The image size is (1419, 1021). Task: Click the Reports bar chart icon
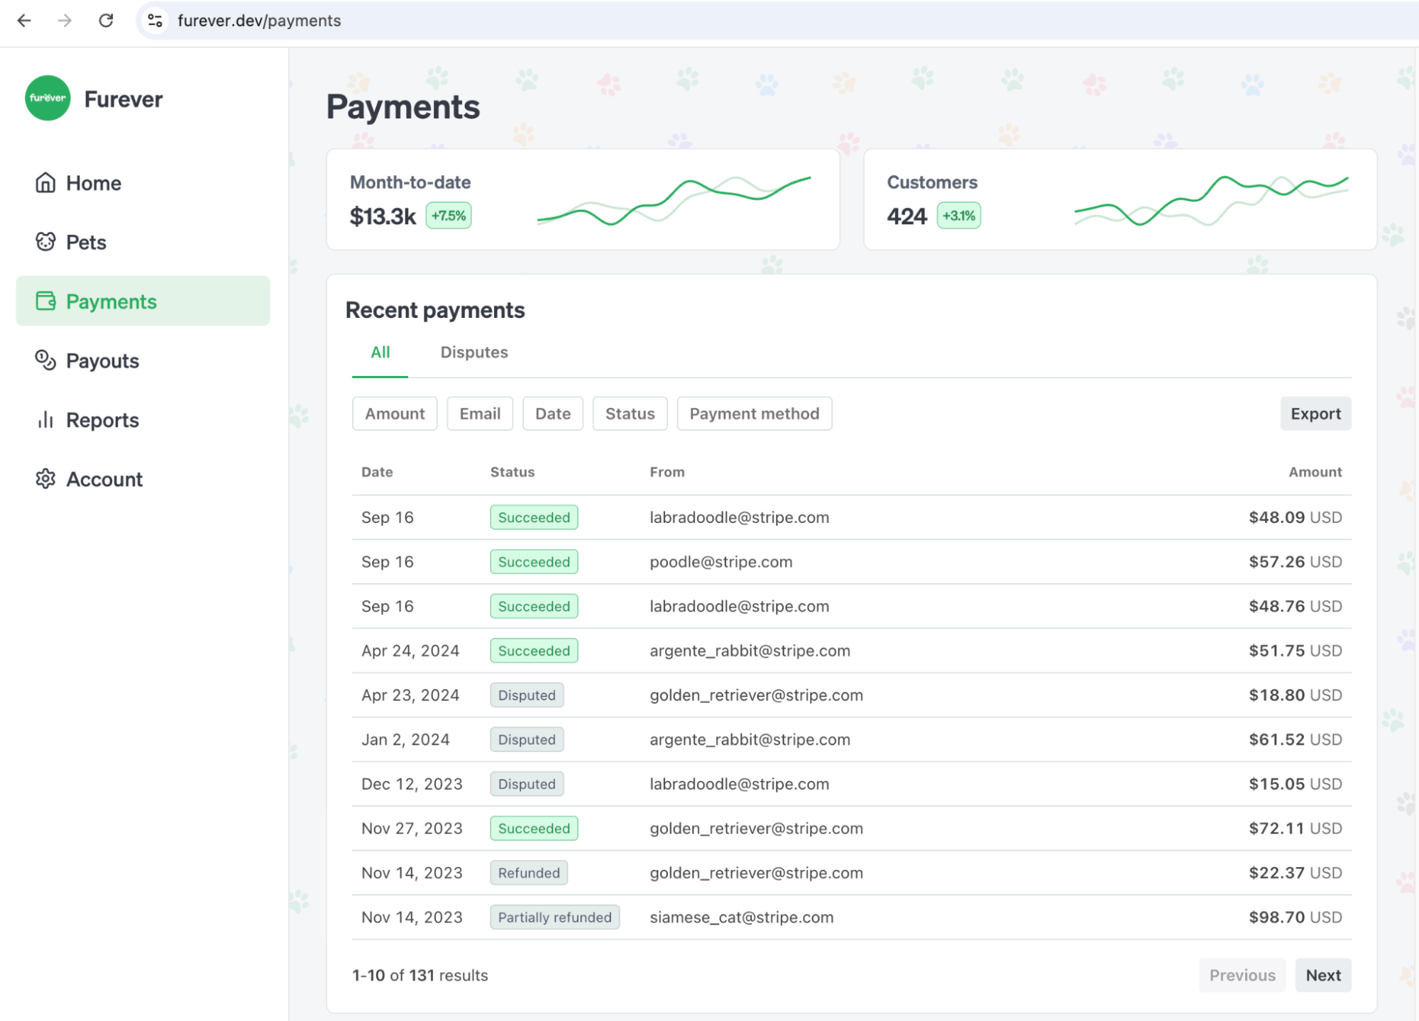point(45,420)
